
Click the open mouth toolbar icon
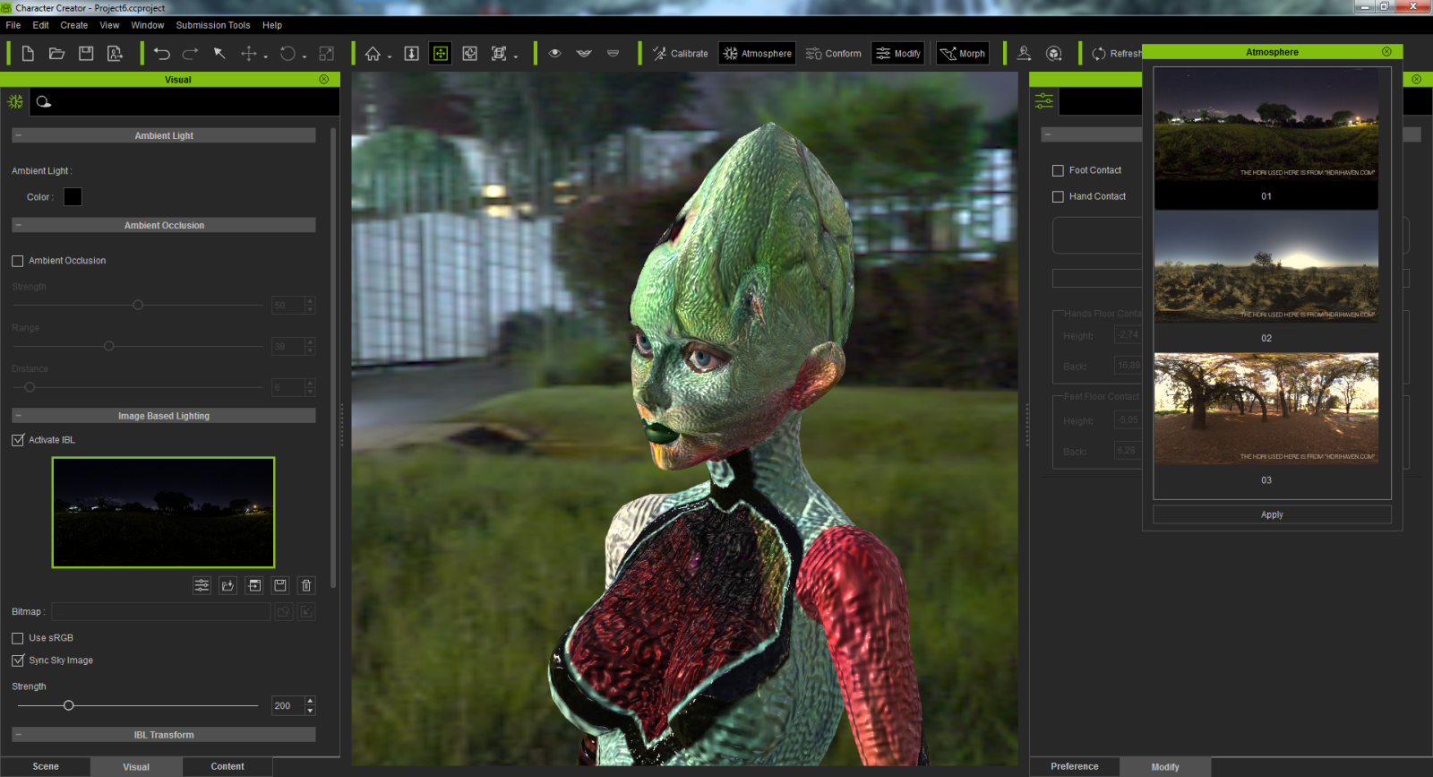[584, 54]
